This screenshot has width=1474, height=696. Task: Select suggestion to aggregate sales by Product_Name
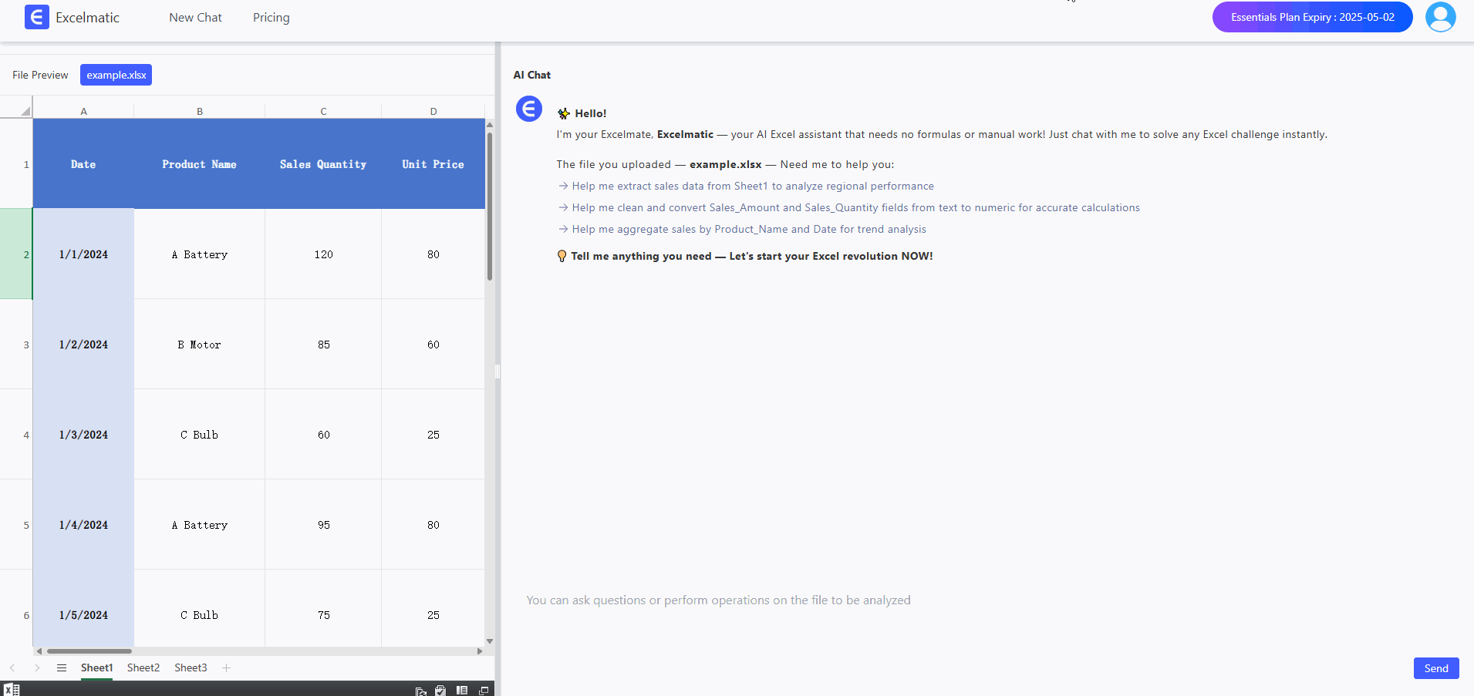[748, 229]
